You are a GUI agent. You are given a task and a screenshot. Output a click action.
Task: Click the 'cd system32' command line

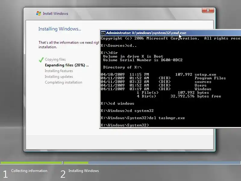127,111
